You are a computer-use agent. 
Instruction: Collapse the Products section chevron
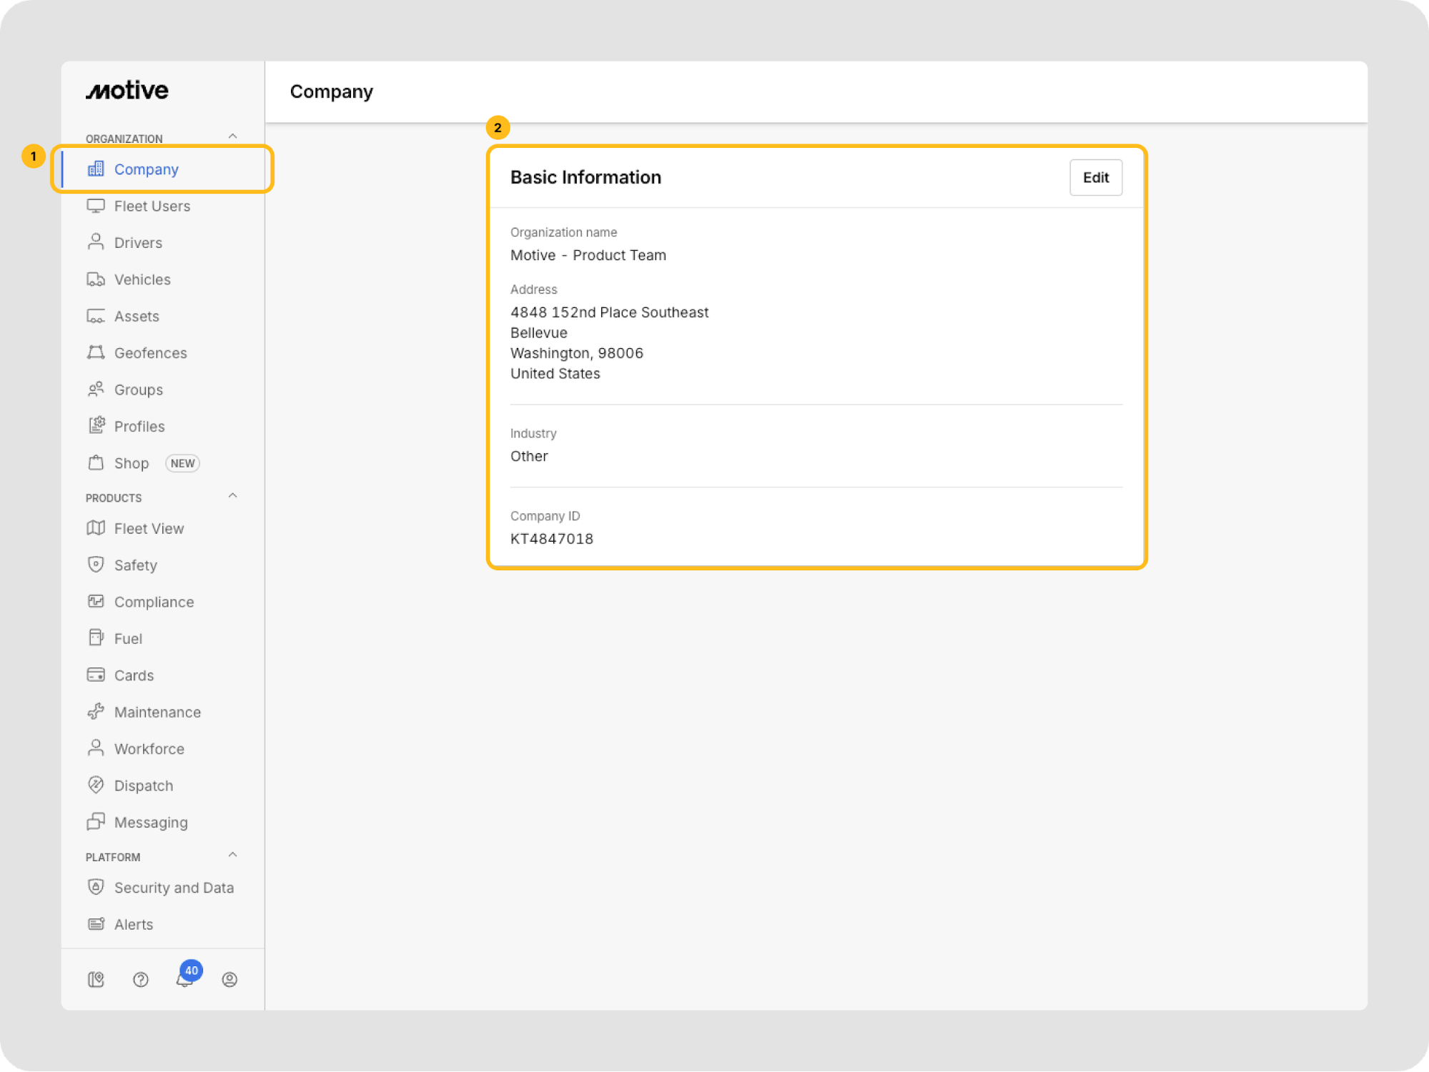pyautogui.click(x=232, y=496)
